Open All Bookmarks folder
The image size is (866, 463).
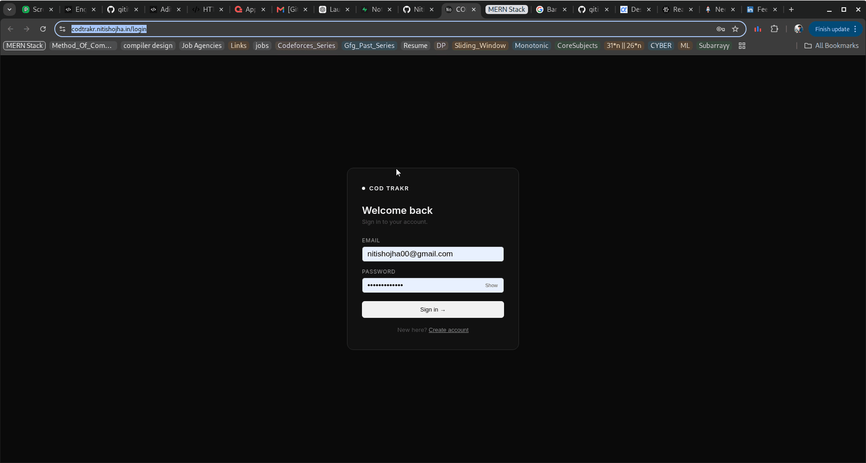coord(832,46)
